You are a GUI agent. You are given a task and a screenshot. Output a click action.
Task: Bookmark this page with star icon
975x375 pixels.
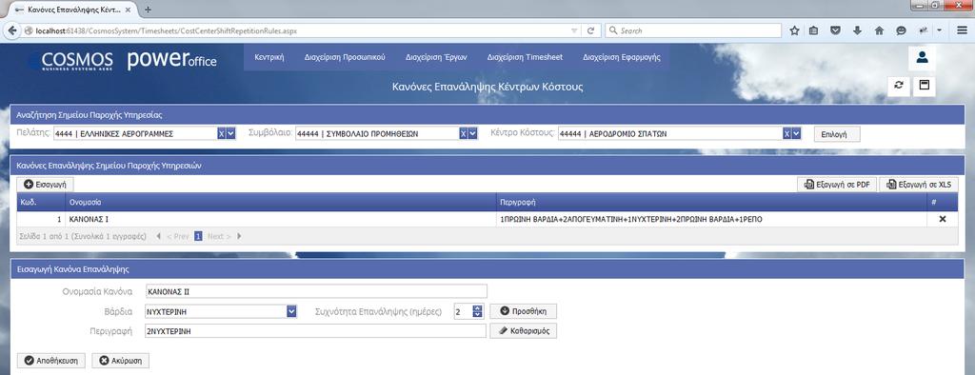coord(794,30)
